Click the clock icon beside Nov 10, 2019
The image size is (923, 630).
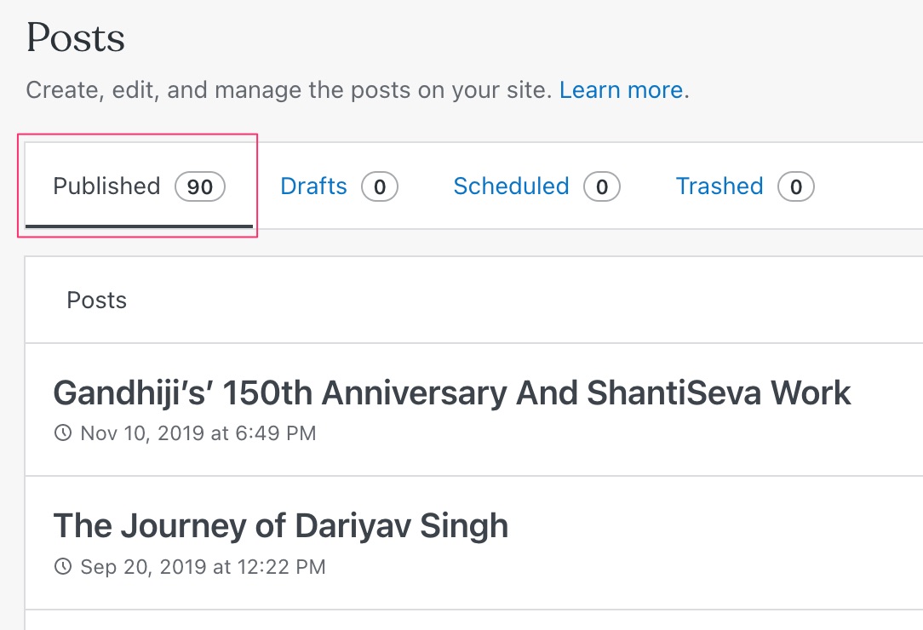(x=63, y=433)
